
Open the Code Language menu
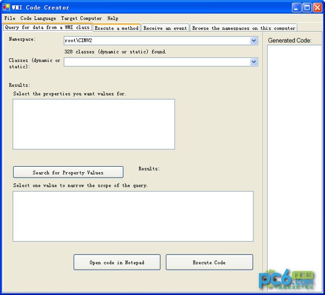tap(38, 18)
